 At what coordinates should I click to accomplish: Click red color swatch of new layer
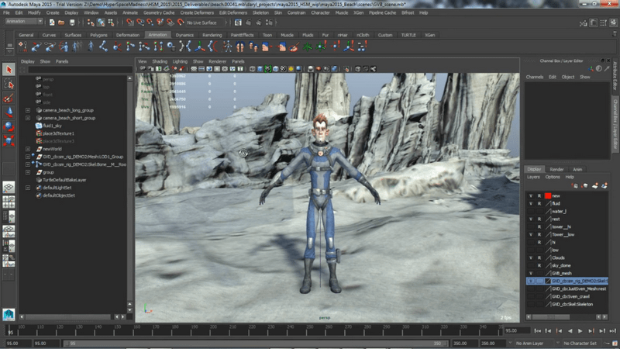click(x=548, y=196)
